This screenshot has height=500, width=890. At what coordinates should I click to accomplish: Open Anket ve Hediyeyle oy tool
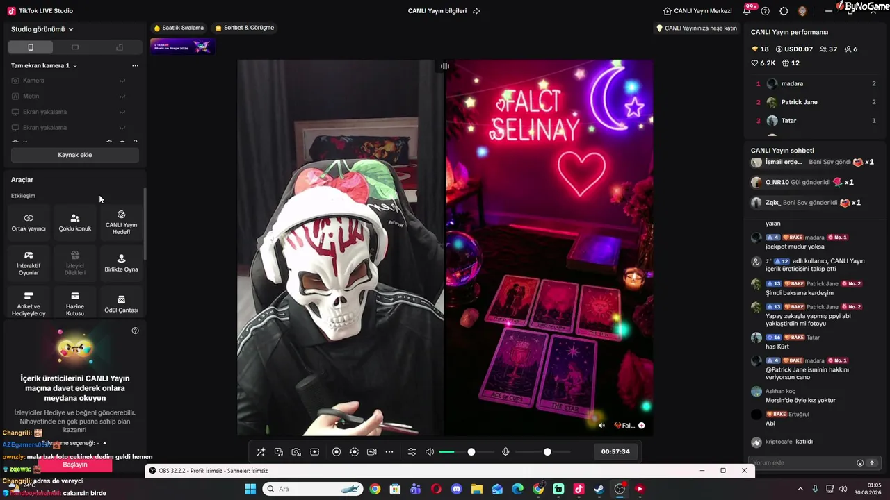pyautogui.click(x=29, y=303)
